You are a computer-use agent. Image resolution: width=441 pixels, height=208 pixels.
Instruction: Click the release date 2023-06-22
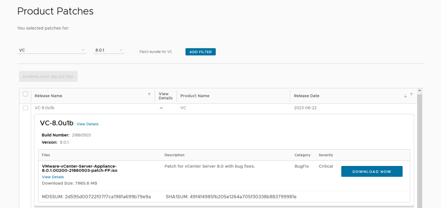coord(305,108)
